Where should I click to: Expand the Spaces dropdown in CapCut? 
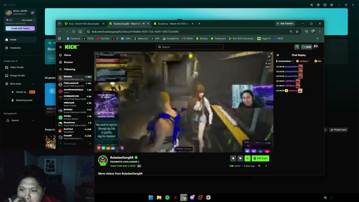click(33, 120)
